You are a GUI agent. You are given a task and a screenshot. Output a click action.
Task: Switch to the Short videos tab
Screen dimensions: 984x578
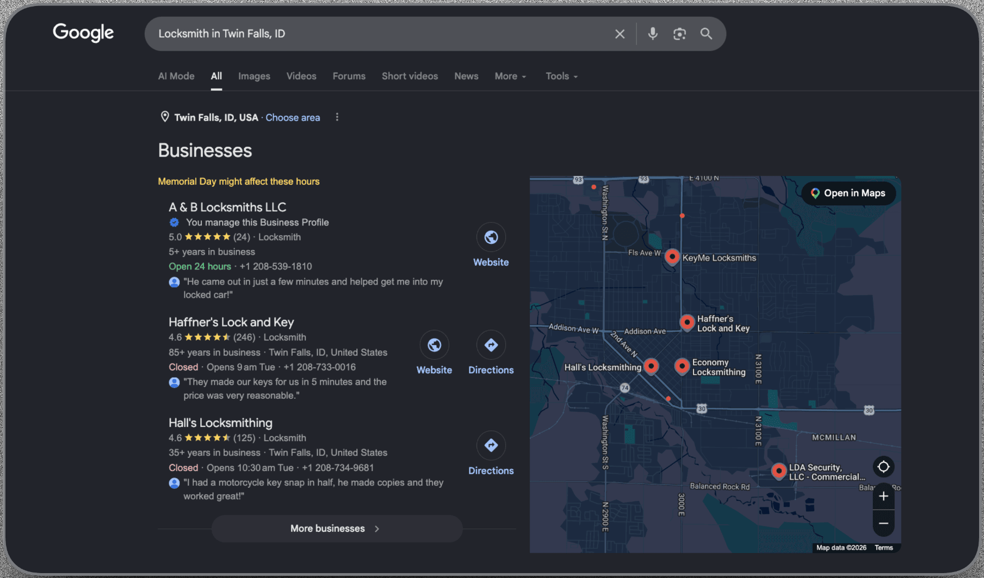(x=410, y=76)
